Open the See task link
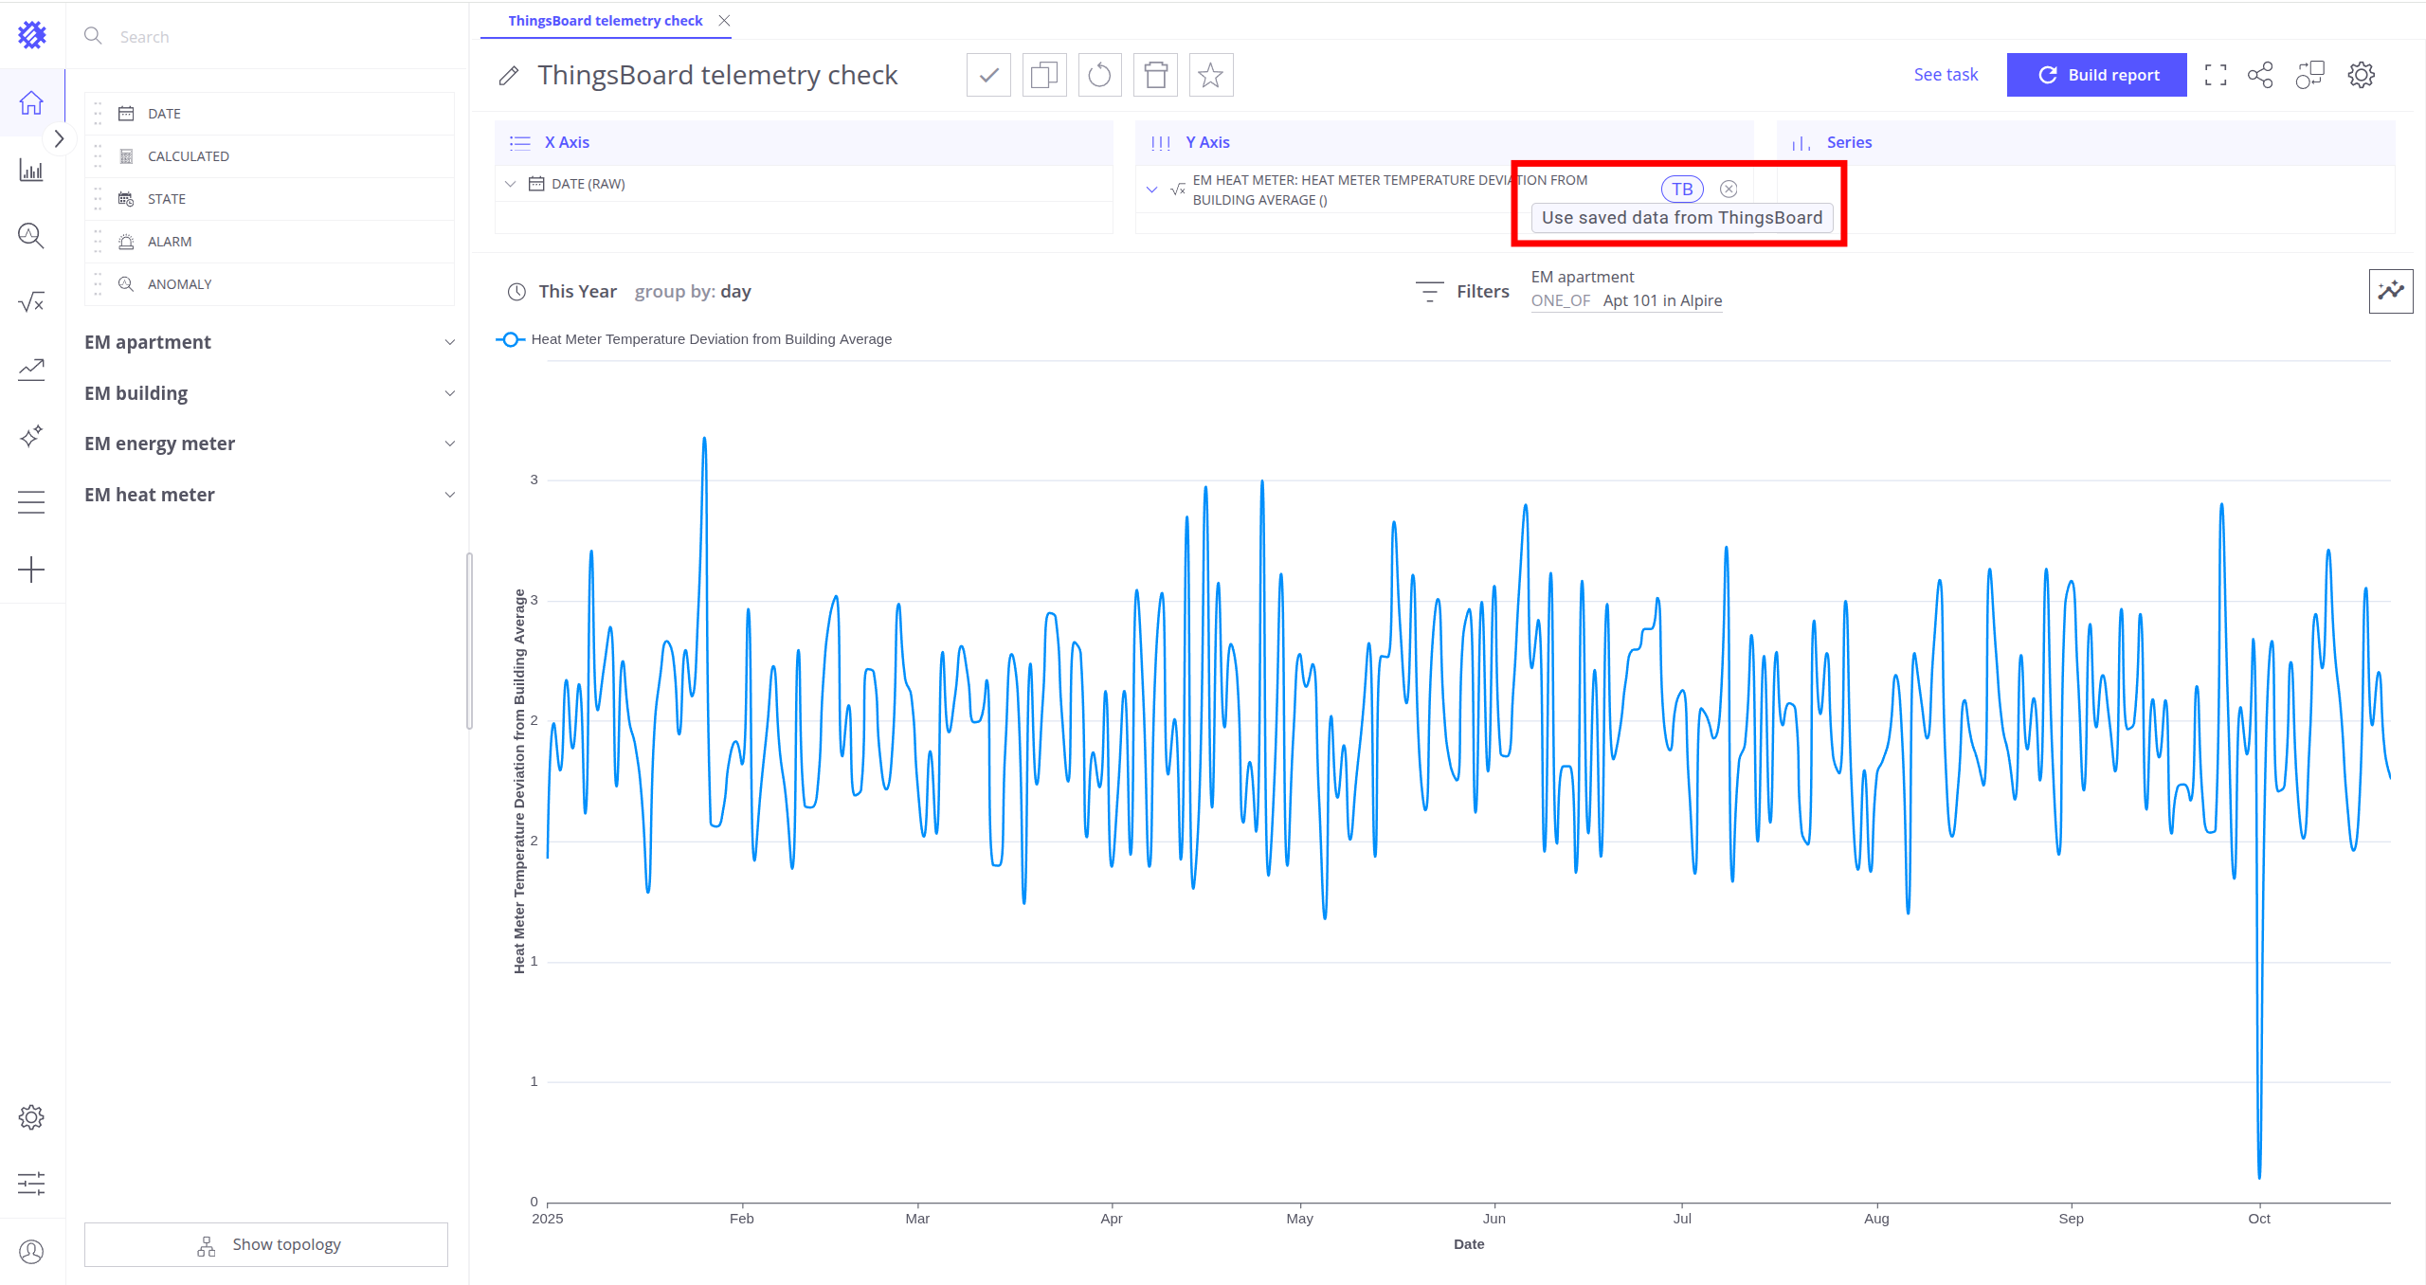This screenshot has height=1285, width=2426. [x=1946, y=75]
